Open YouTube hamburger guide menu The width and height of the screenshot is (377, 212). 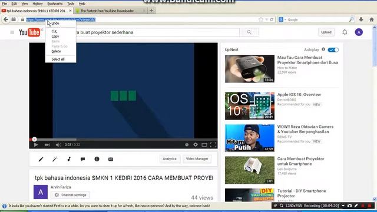point(12,32)
